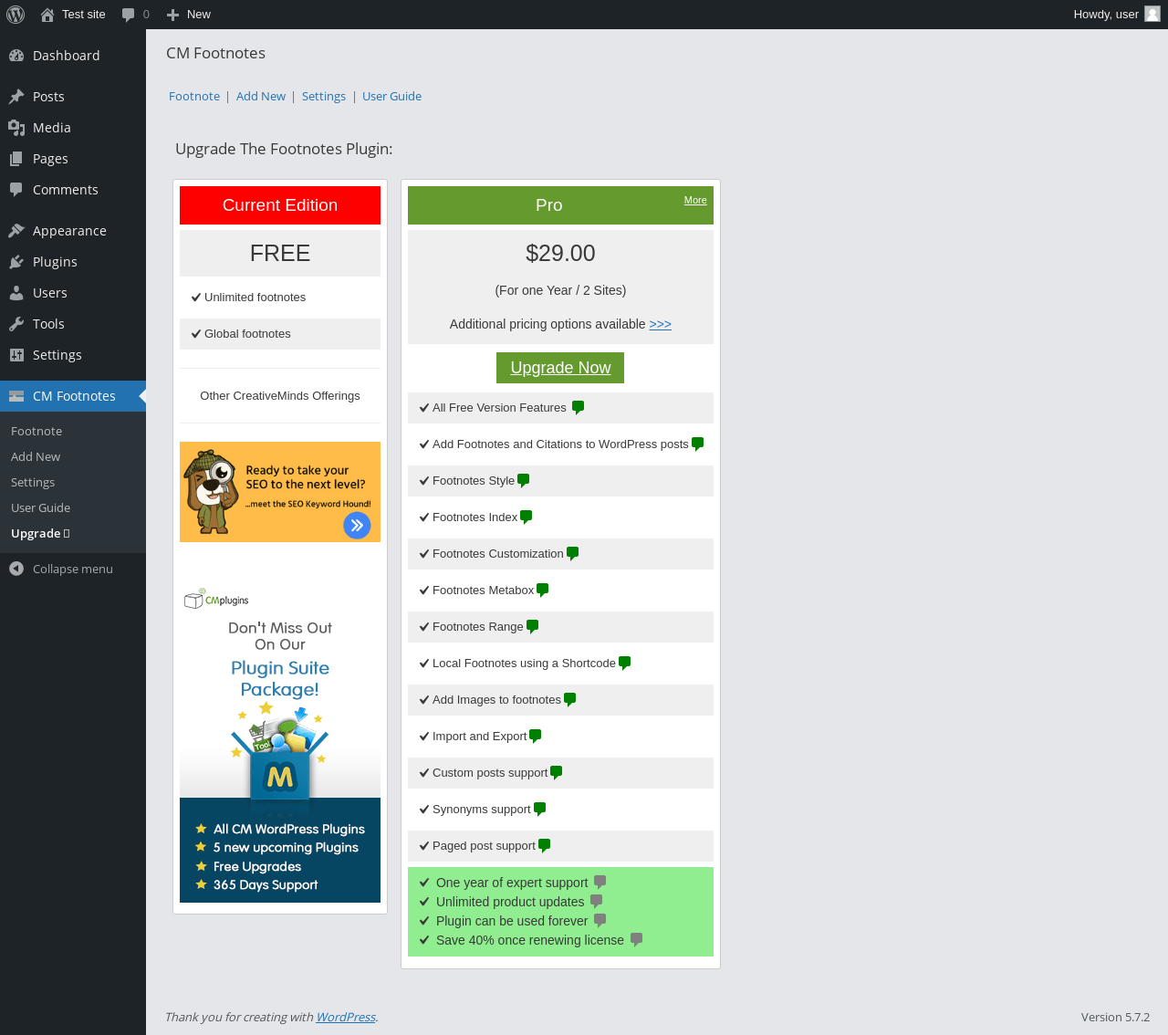The width and height of the screenshot is (1168, 1035).
Task: Click tooltip icon beside Footnotes Index
Action: [527, 517]
